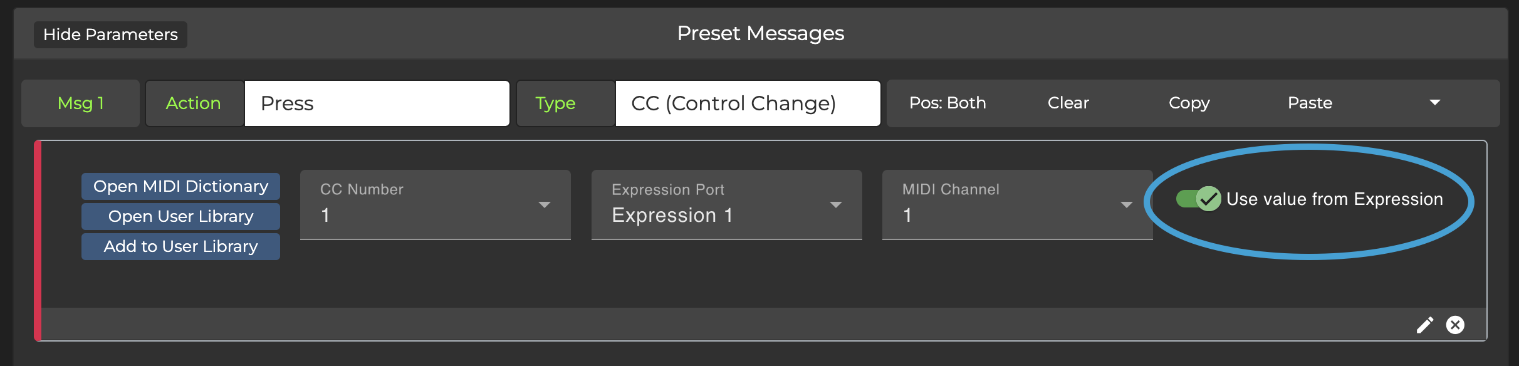This screenshot has height=366, width=1519.
Task: Click the circled X remove icon
Action: (x=1455, y=325)
